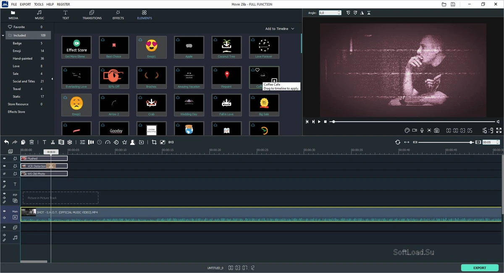Image resolution: width=504 pixels, height=273 pixels.
Task: Click the star favorite icon in toolbar
Action: (x=124, y=142)
